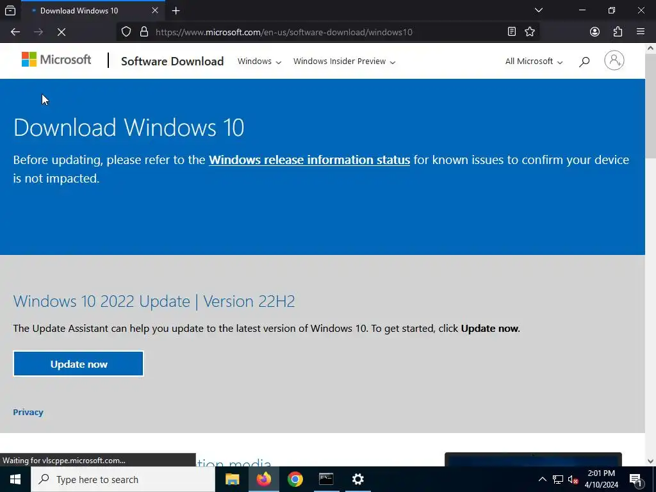Click the Download Windows 10 heading
Image resolution: width=656 pixels, height=492 pixels.
[x=129, y=127]
